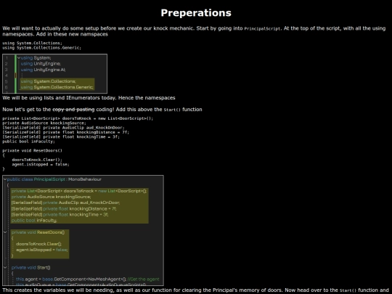Click the 'doorsToKnock.Clear();' code line

[x=37, y=160]
